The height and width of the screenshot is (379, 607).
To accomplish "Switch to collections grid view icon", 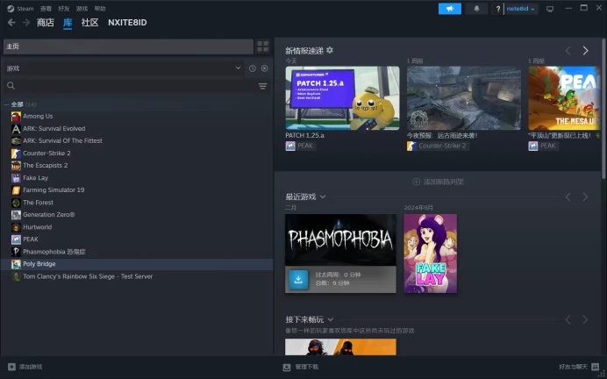I will [263, 46].
